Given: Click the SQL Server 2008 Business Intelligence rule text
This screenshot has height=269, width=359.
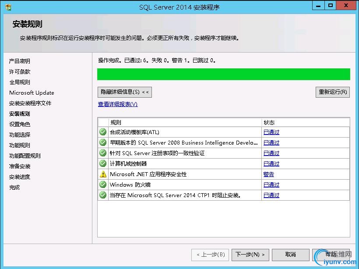Looking at the screenshot, I should (x=183, y=143).
